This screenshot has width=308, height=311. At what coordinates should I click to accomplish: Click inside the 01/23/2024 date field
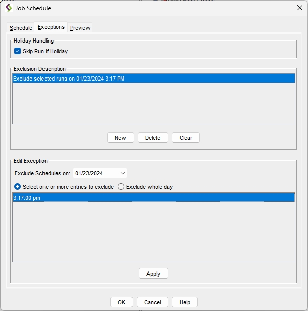point(96,173)
